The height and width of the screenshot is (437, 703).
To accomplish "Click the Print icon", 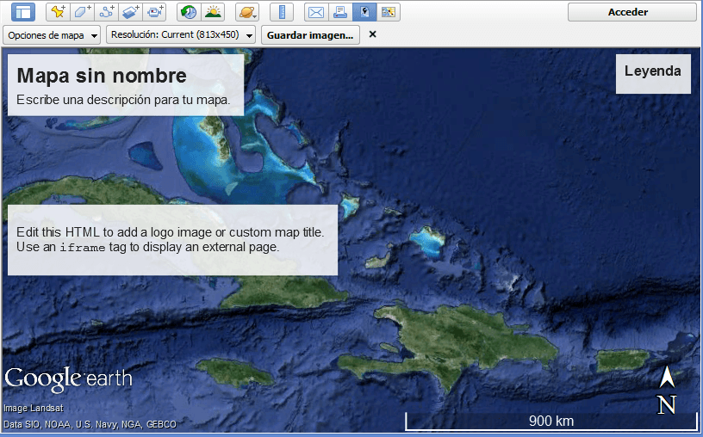I will [340, 12].
